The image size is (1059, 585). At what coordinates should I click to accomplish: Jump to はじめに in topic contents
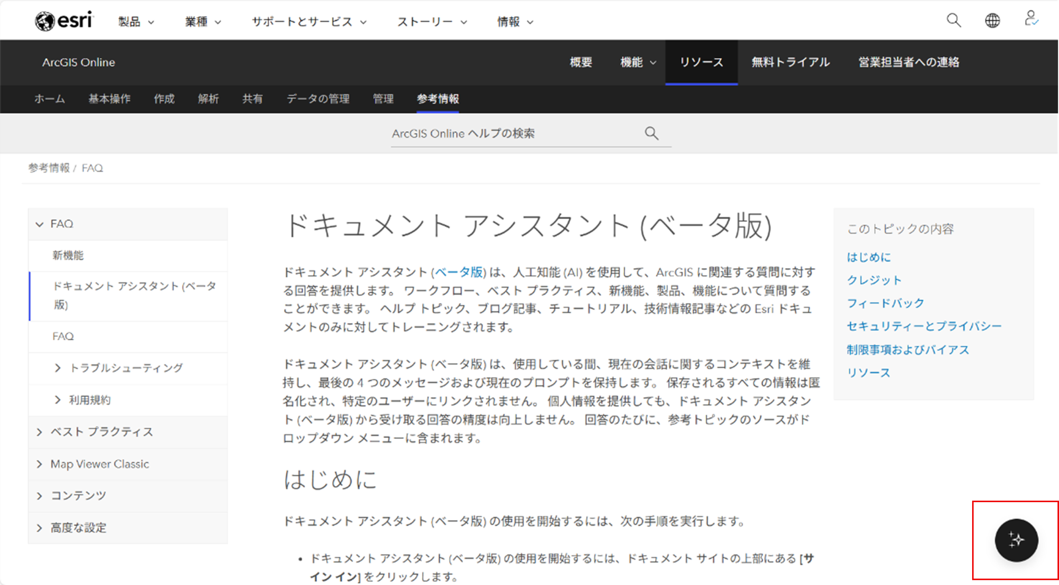point(869,257)
